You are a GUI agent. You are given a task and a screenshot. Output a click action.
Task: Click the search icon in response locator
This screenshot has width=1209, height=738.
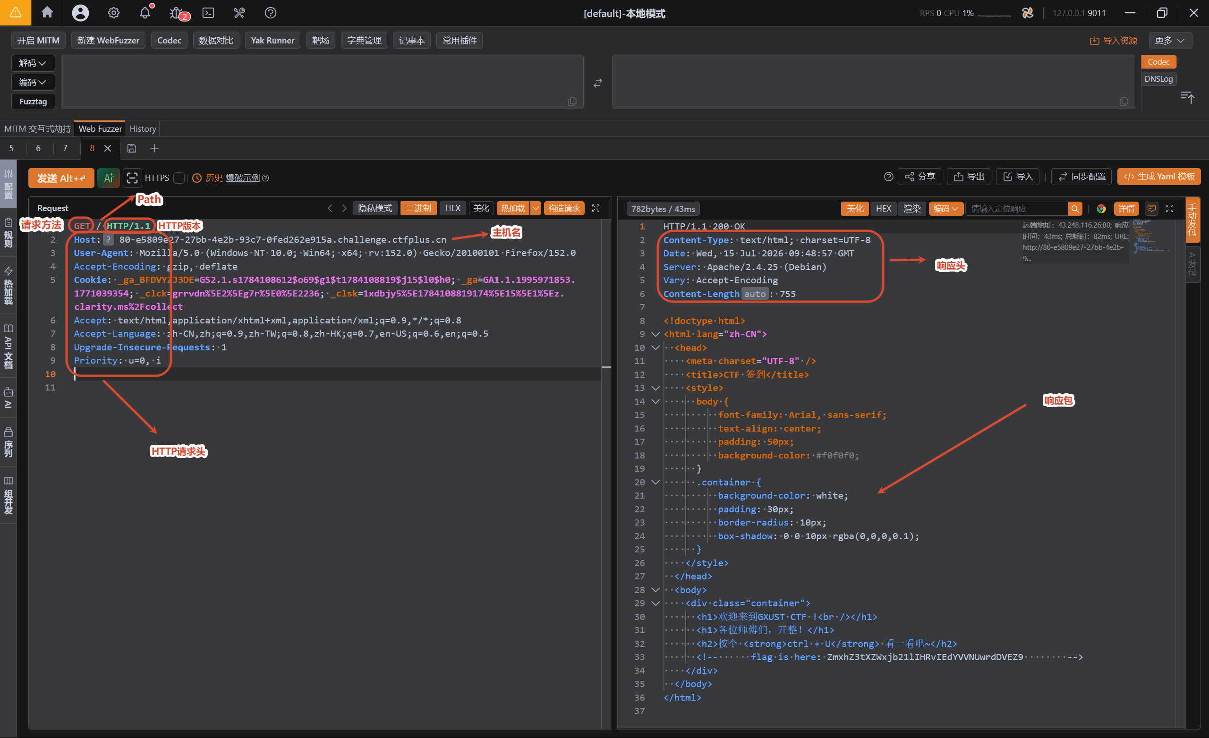pyautogui.click(x=1074, y=209)
